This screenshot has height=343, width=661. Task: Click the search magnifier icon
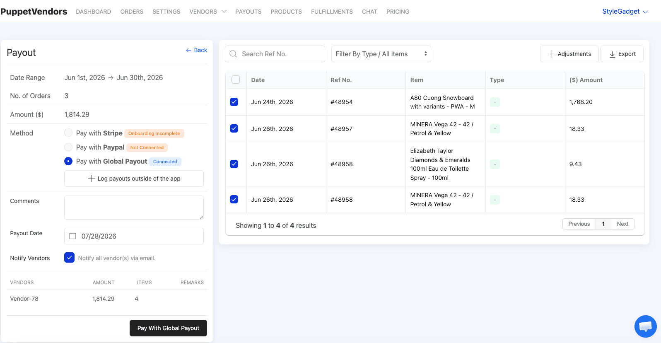(233, 54)
